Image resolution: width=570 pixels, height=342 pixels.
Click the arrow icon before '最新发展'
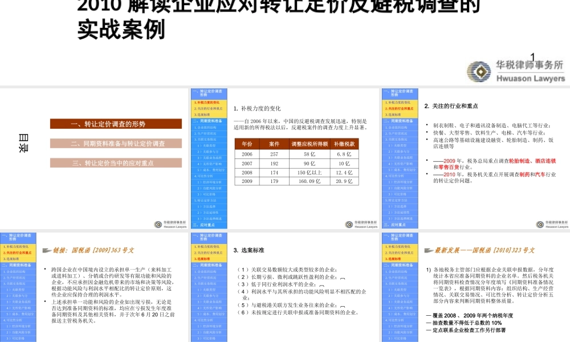pyautogui.click(x=429, y=250)
